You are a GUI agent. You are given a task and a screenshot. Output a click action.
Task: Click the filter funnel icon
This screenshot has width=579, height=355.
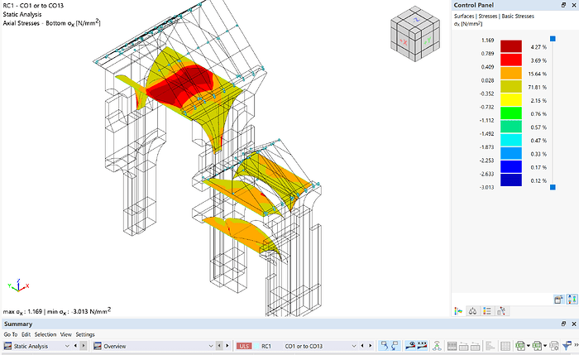pyautogui.click(x=567, y=346)
